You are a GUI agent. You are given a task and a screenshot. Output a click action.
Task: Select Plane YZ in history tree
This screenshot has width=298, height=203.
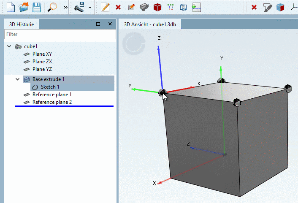pyautogui.click(x=42, y=69)
